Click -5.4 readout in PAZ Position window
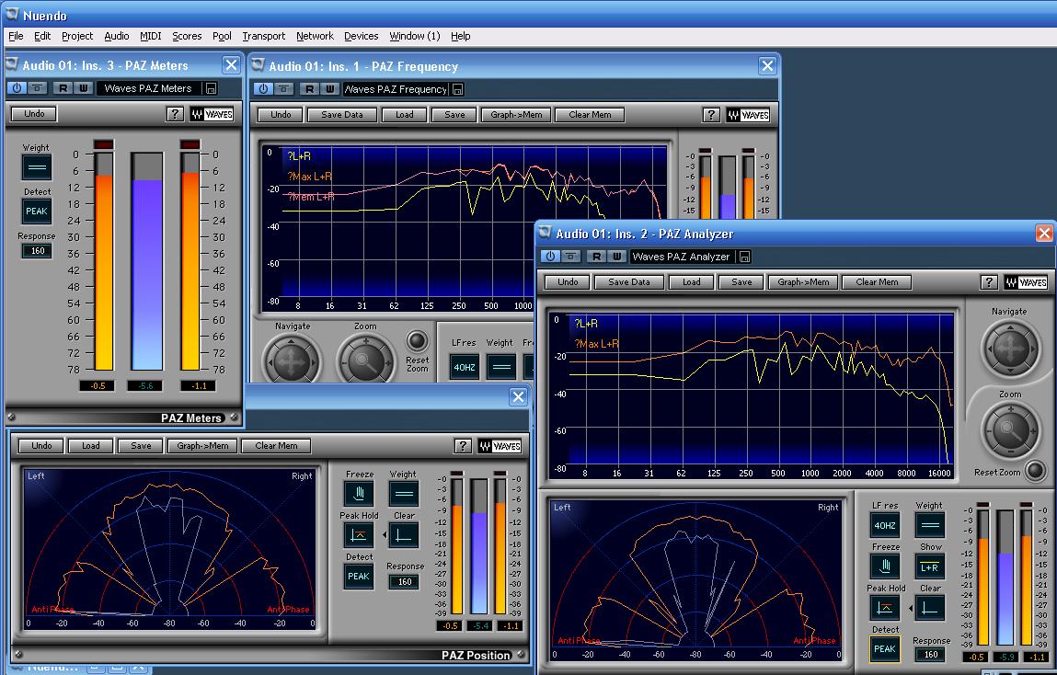 click(480, 626)
